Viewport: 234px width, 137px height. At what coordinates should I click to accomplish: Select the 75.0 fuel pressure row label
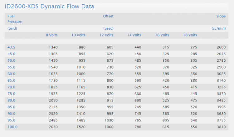point(11,94)
